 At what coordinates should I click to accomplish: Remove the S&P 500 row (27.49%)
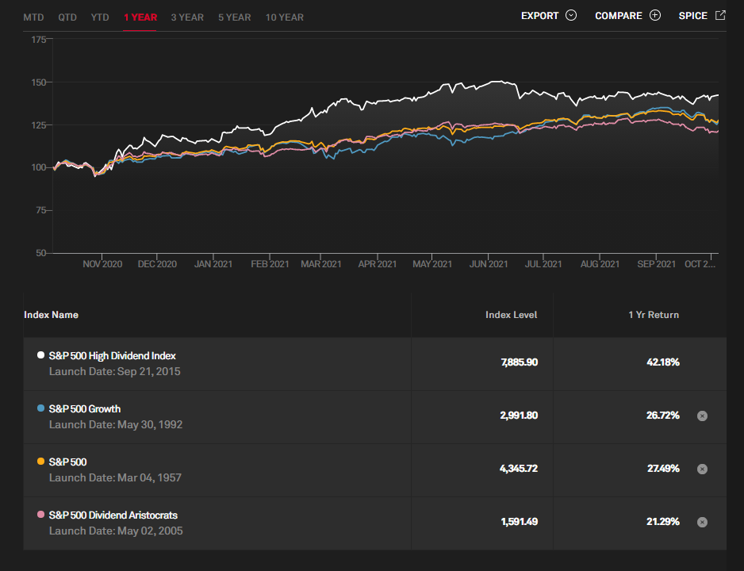pos(702,469)
